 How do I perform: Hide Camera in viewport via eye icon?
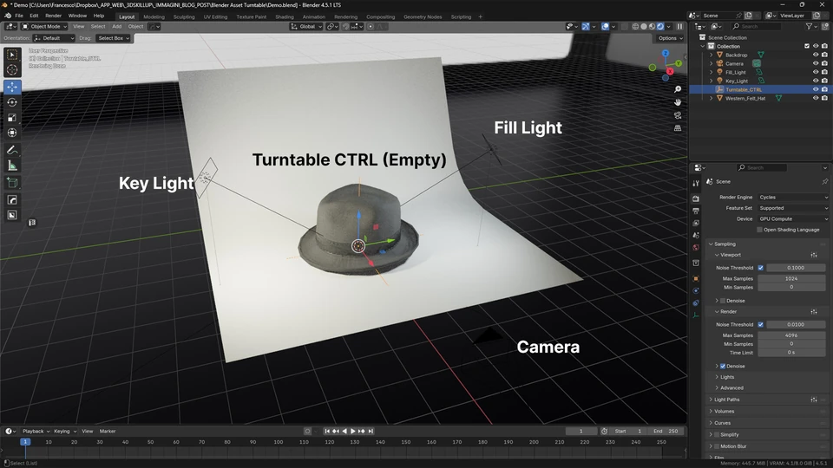pos(816,63)
